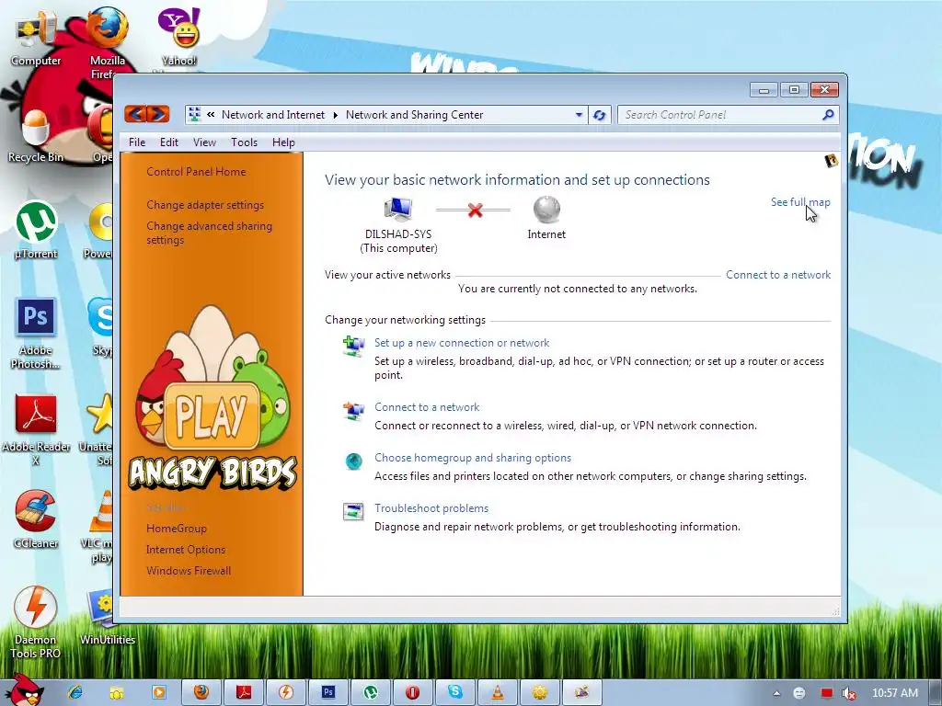The width and height of the screenshot is (942, 706).
Task: Click the Control Panel icon in address bar
Action: (194, 114)
